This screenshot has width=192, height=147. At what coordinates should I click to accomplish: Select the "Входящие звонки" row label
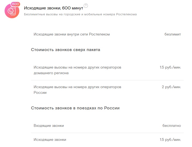[49, 126]
